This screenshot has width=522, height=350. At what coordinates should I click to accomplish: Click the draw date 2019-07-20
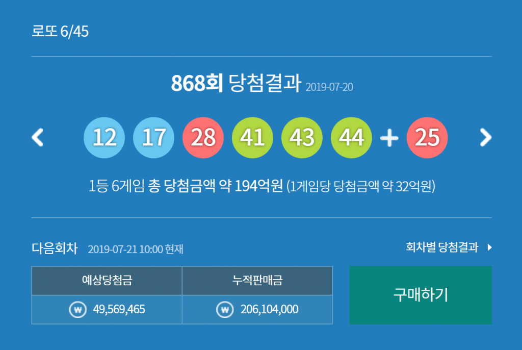pos(329,87)
